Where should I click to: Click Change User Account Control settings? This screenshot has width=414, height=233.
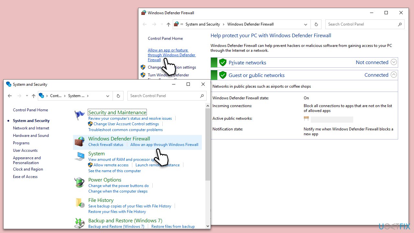click(x=126, y=124)
